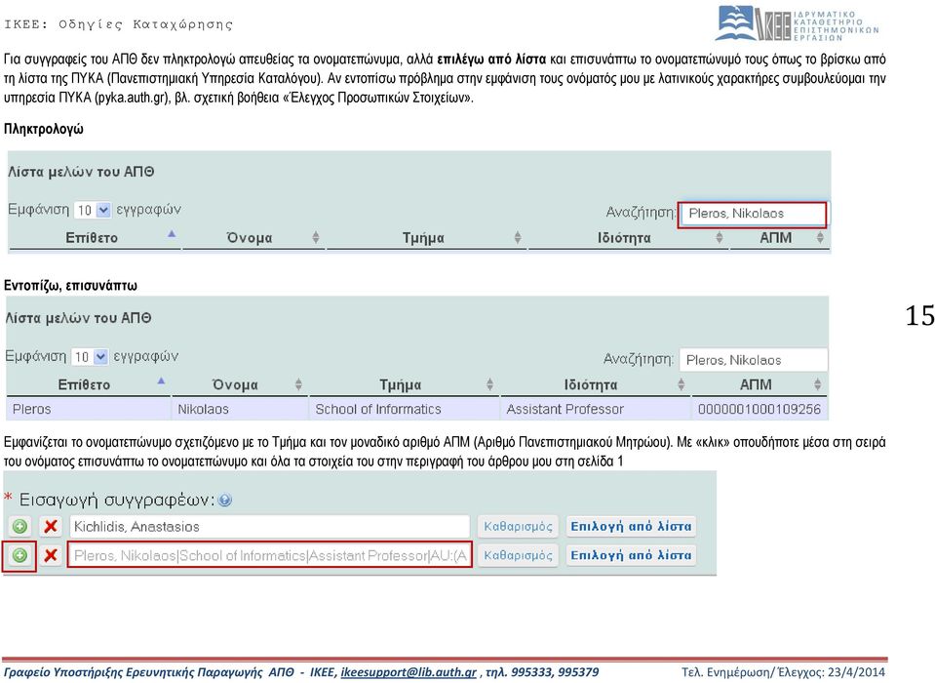Click Επιλογή από λίστα on Pleros row
This screenshot has width=935, height=683.
[x=631, y=555]
